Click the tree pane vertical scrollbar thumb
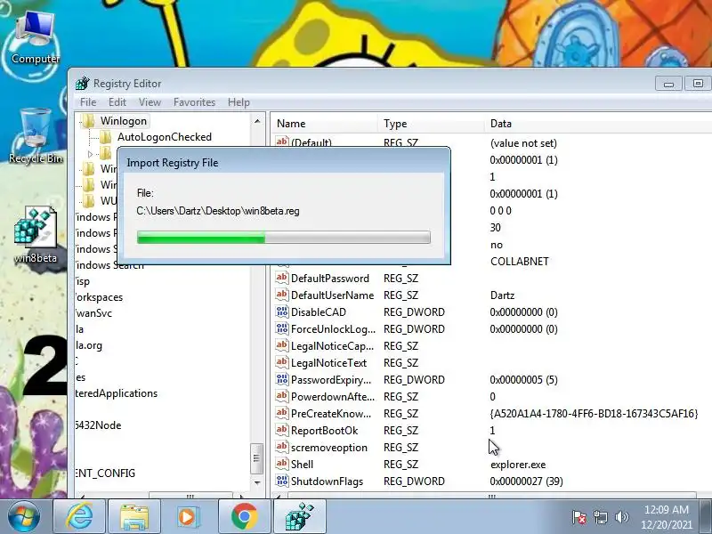The height and width of the screenshot is (534, 712). point(256,457)
